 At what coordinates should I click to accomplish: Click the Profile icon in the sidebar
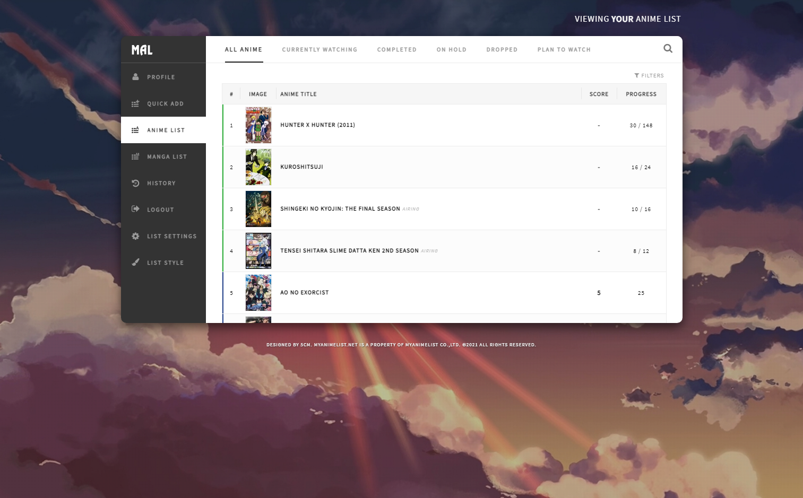(136, 76)
